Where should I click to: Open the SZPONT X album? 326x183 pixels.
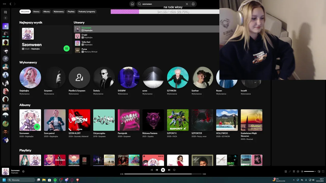coord(178,120)
